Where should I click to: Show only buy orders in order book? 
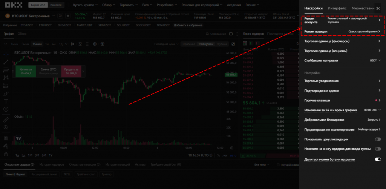click(x=251, y=43)
